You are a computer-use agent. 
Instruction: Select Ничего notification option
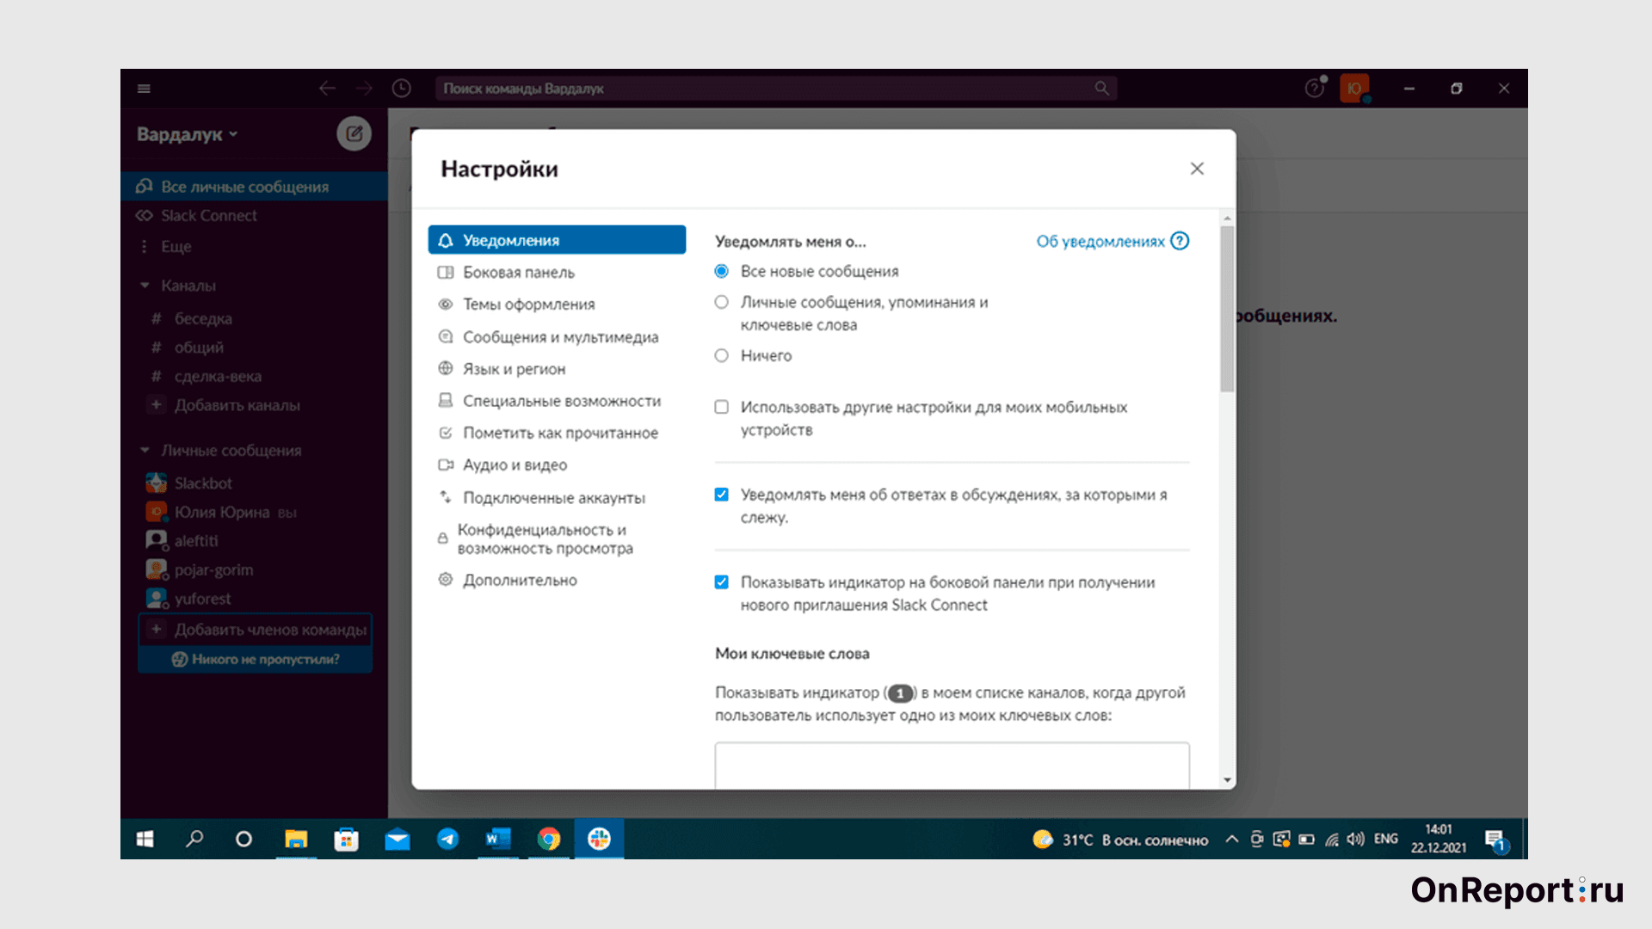[x=722, y=355]
